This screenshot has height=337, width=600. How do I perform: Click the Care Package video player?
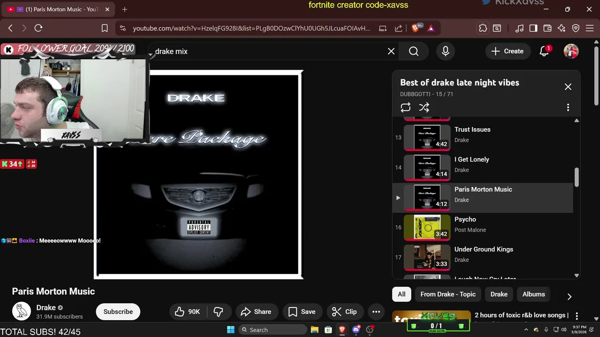pos(199,174)
